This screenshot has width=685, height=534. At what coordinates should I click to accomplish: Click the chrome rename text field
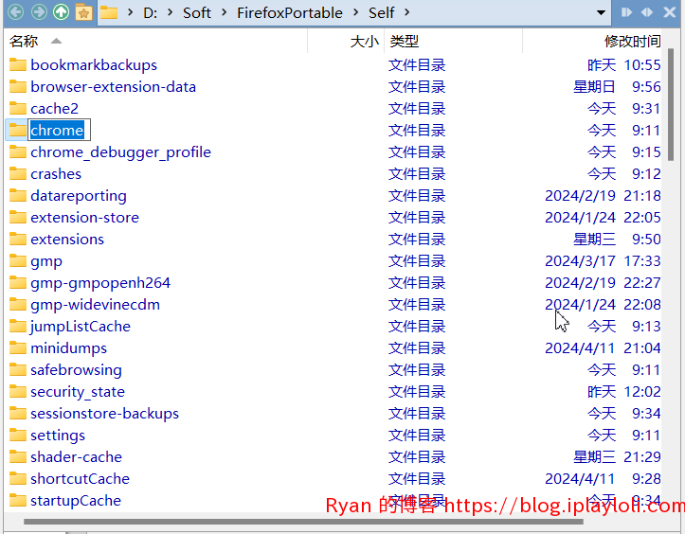(59, 130)
